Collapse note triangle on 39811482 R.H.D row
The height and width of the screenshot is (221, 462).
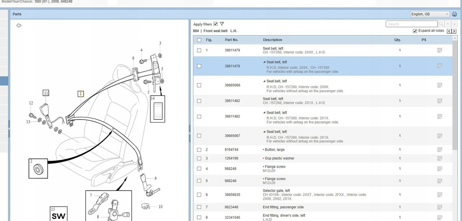pyautogui.click(x=264, y=113)
